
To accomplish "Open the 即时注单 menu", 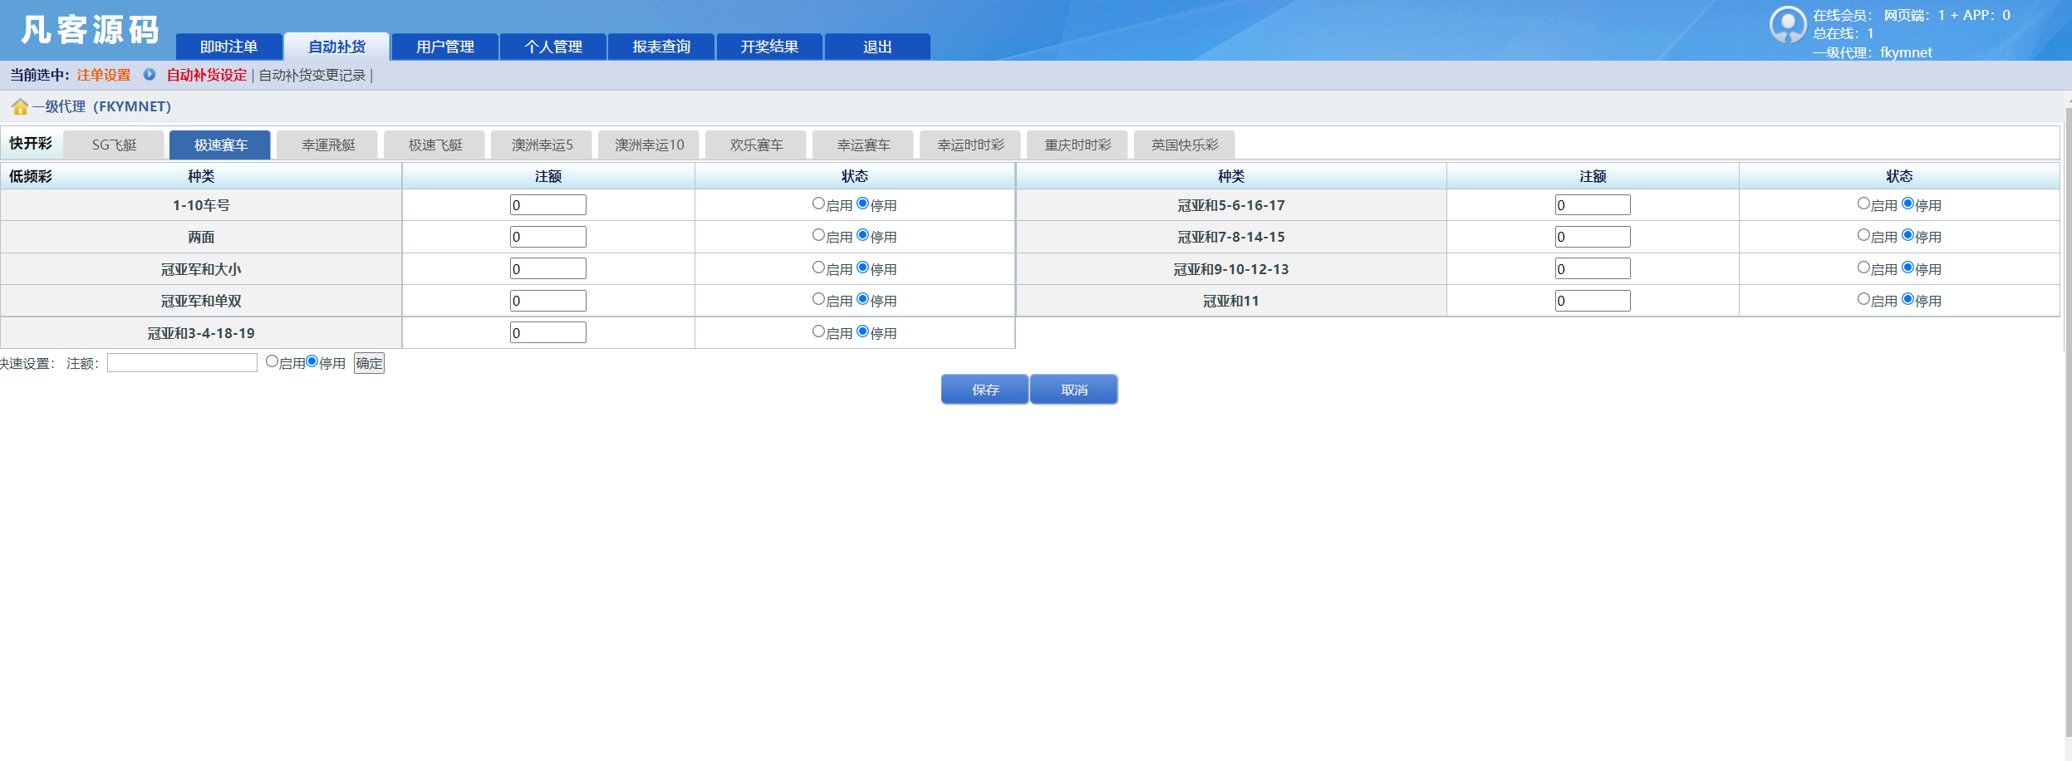I will tap(230, 47).
